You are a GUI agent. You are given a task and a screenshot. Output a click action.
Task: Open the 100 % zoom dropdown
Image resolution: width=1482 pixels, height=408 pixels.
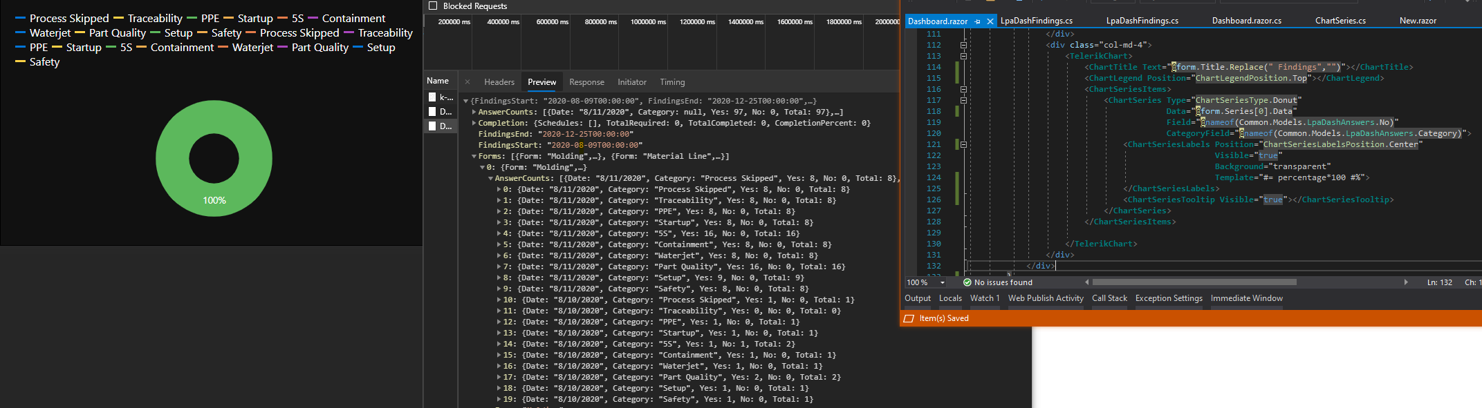tap(942, 282)
